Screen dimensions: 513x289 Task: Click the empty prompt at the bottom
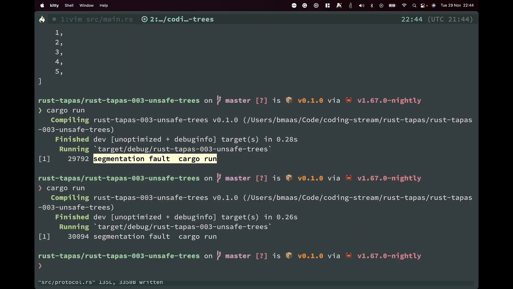tap(40, 266)
